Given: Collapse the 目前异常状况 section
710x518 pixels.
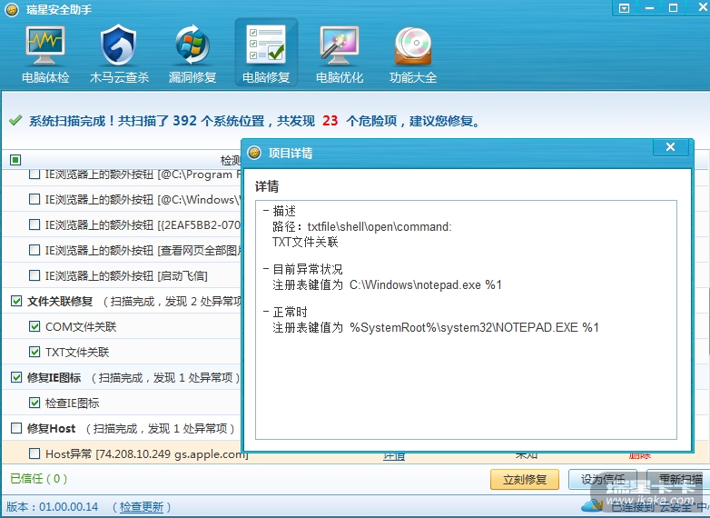Looking at the screenshot, I should 266,269.
